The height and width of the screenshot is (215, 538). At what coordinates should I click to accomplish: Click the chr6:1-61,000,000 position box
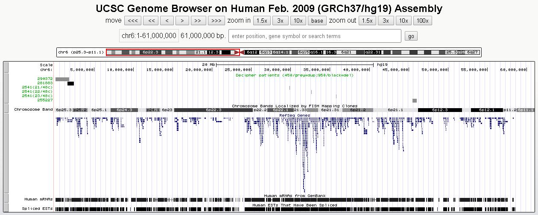[149, 36]
